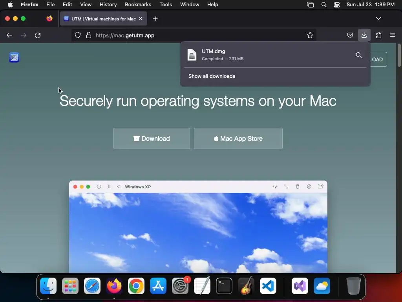Expand the list all tabs chevron

point(378,18)
